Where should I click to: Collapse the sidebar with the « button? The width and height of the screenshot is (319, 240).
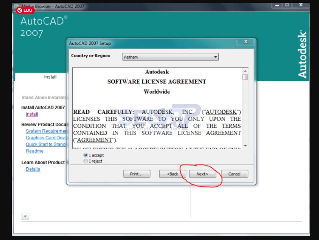(x=25, y=216)
